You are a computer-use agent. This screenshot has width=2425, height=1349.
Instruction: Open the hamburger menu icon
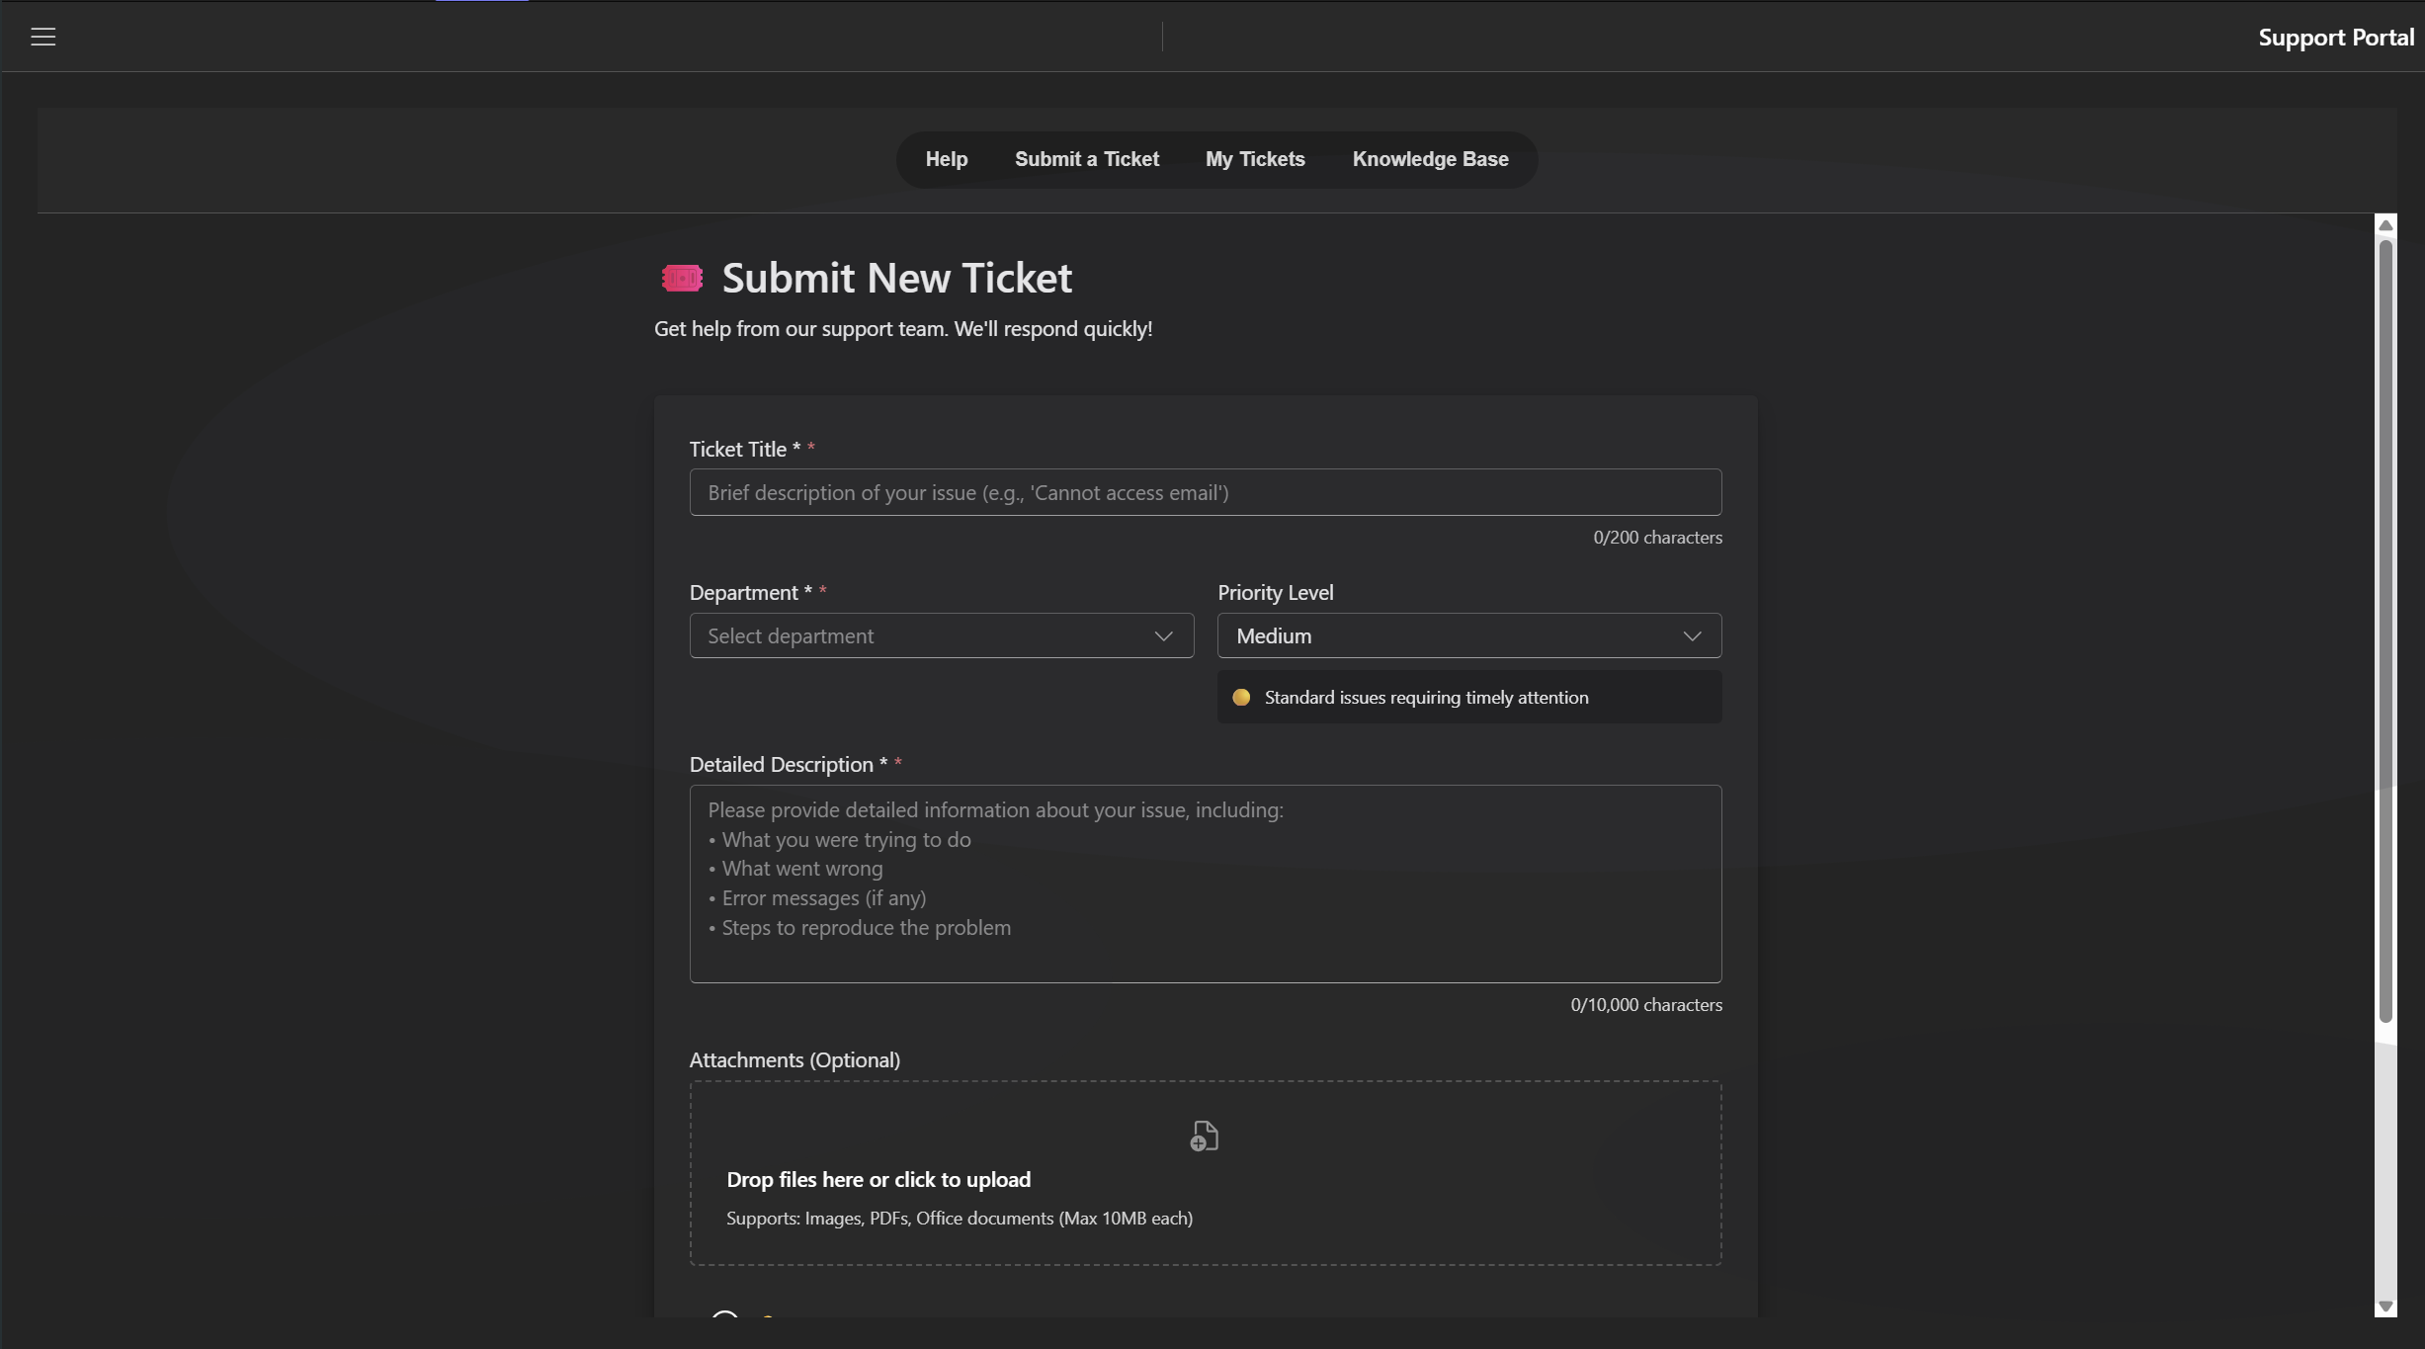coord(42,37)
